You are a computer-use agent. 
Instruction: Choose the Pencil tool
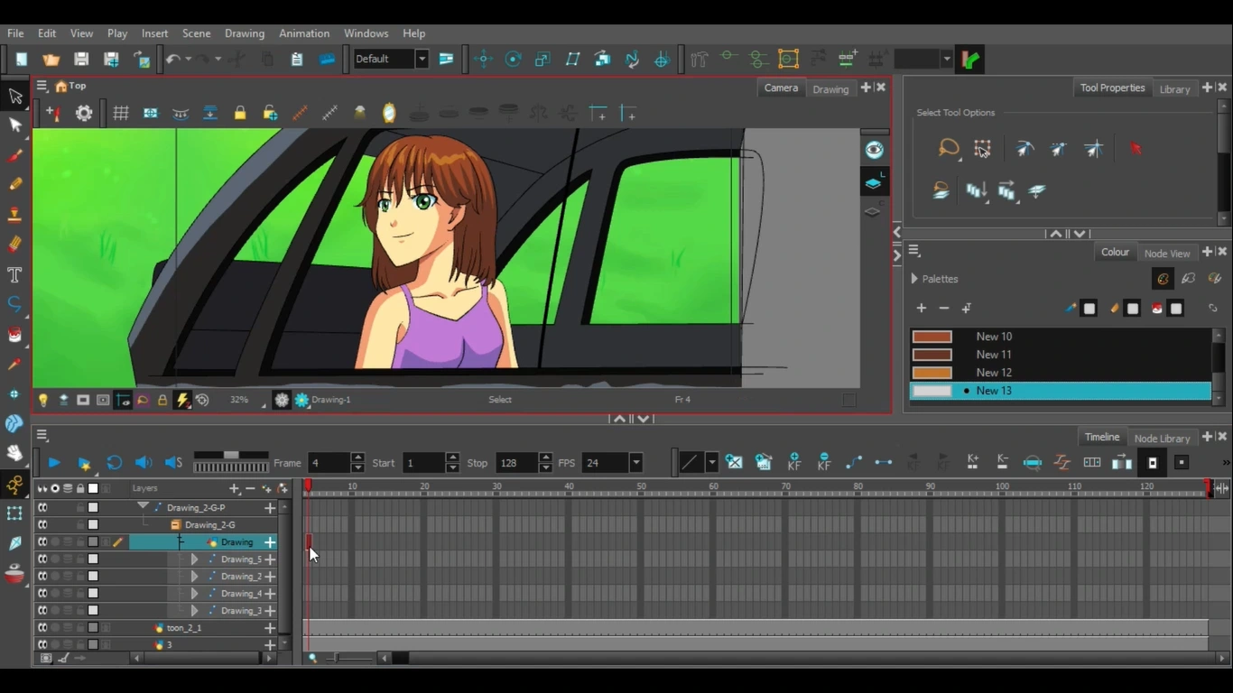(x=15, y=184)
